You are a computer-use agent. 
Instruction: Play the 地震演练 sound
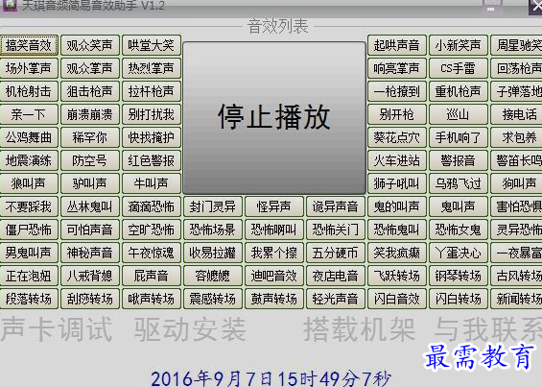tap(29, 160)
